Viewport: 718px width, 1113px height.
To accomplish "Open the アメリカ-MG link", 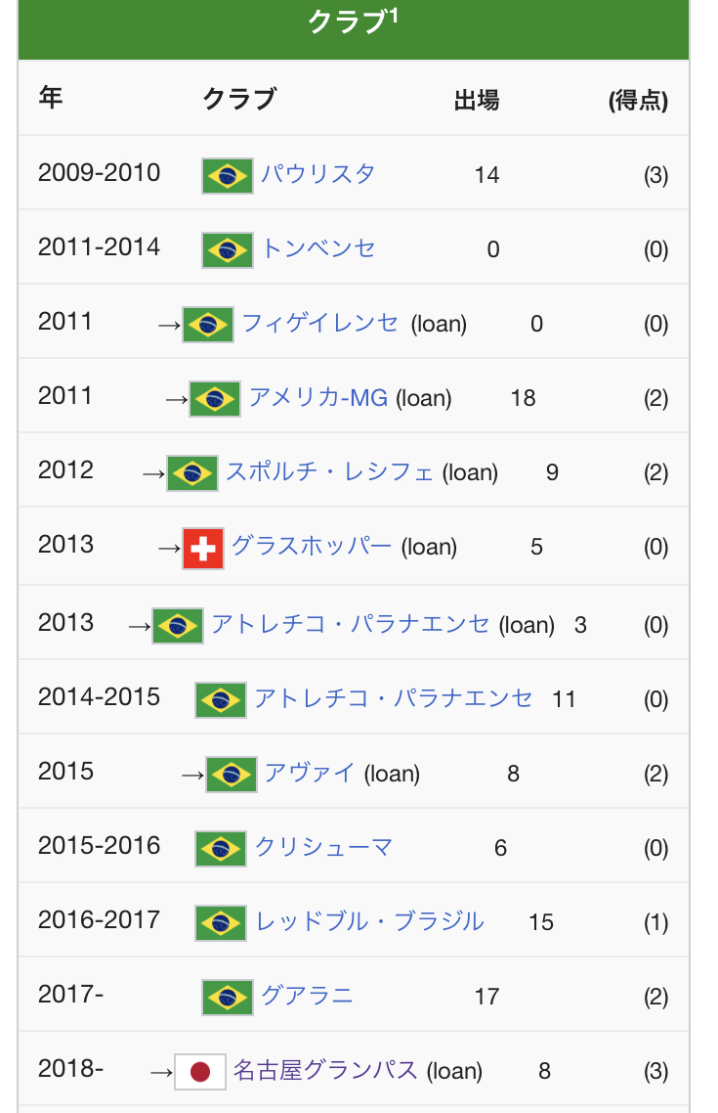I will coord(318,397).
